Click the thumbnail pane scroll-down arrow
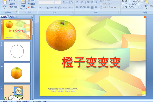 coord(32,99)
